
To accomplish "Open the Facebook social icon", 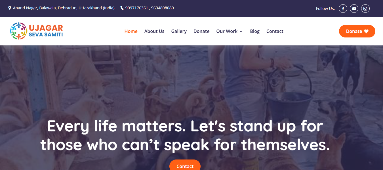I will [343, 9].
